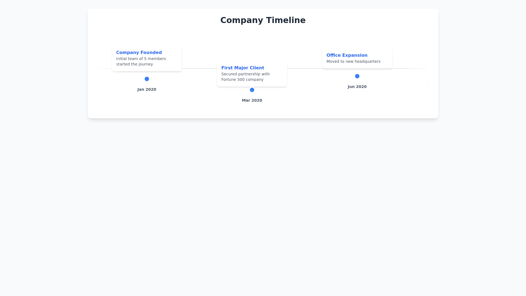Click the timeline line between Jan and Mar
The width and height of the screenshot is (526, 296).
197,69
